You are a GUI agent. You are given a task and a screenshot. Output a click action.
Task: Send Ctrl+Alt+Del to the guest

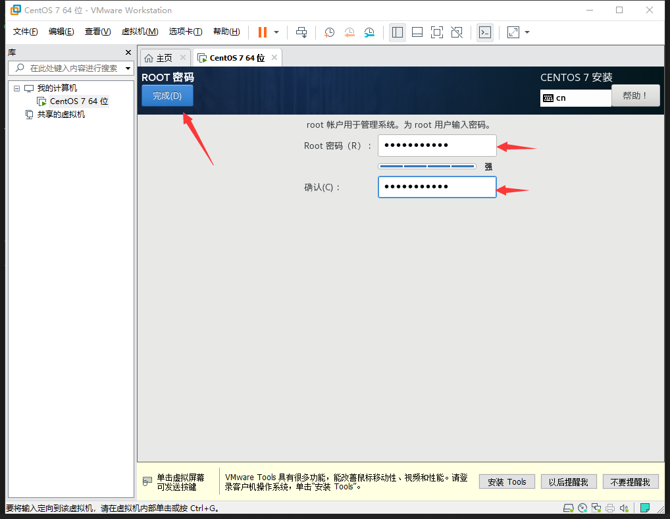(x=302, y=32)
